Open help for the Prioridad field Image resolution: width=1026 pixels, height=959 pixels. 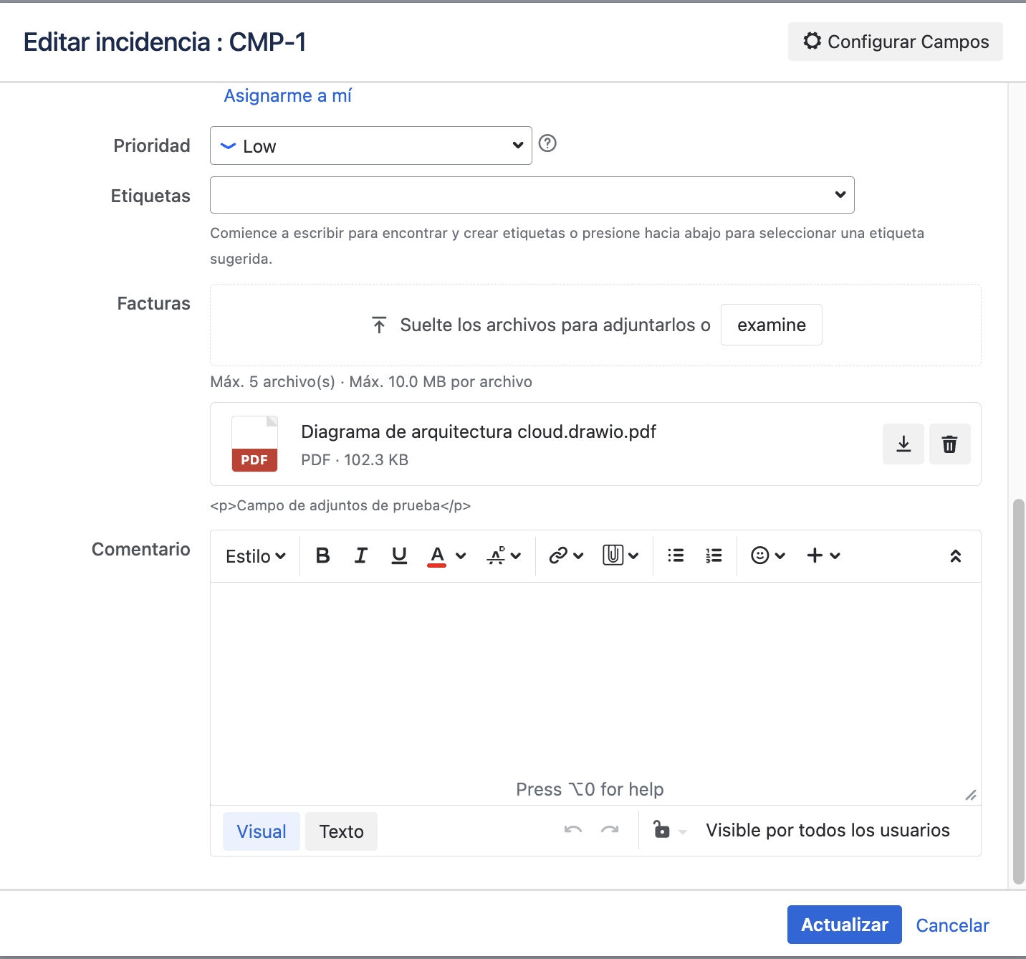tap(547, 143)
